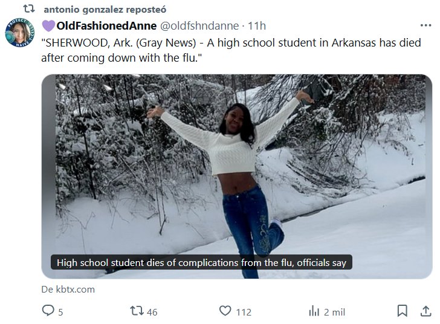This screenshot has height=324, width=440.
Task: Click the 2 mil views count
Action: click(x=334, y=312)
